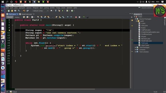Viewport: 166px width, 93px height.
Task: Open the Debug menu
Action: tap(46, 8)
